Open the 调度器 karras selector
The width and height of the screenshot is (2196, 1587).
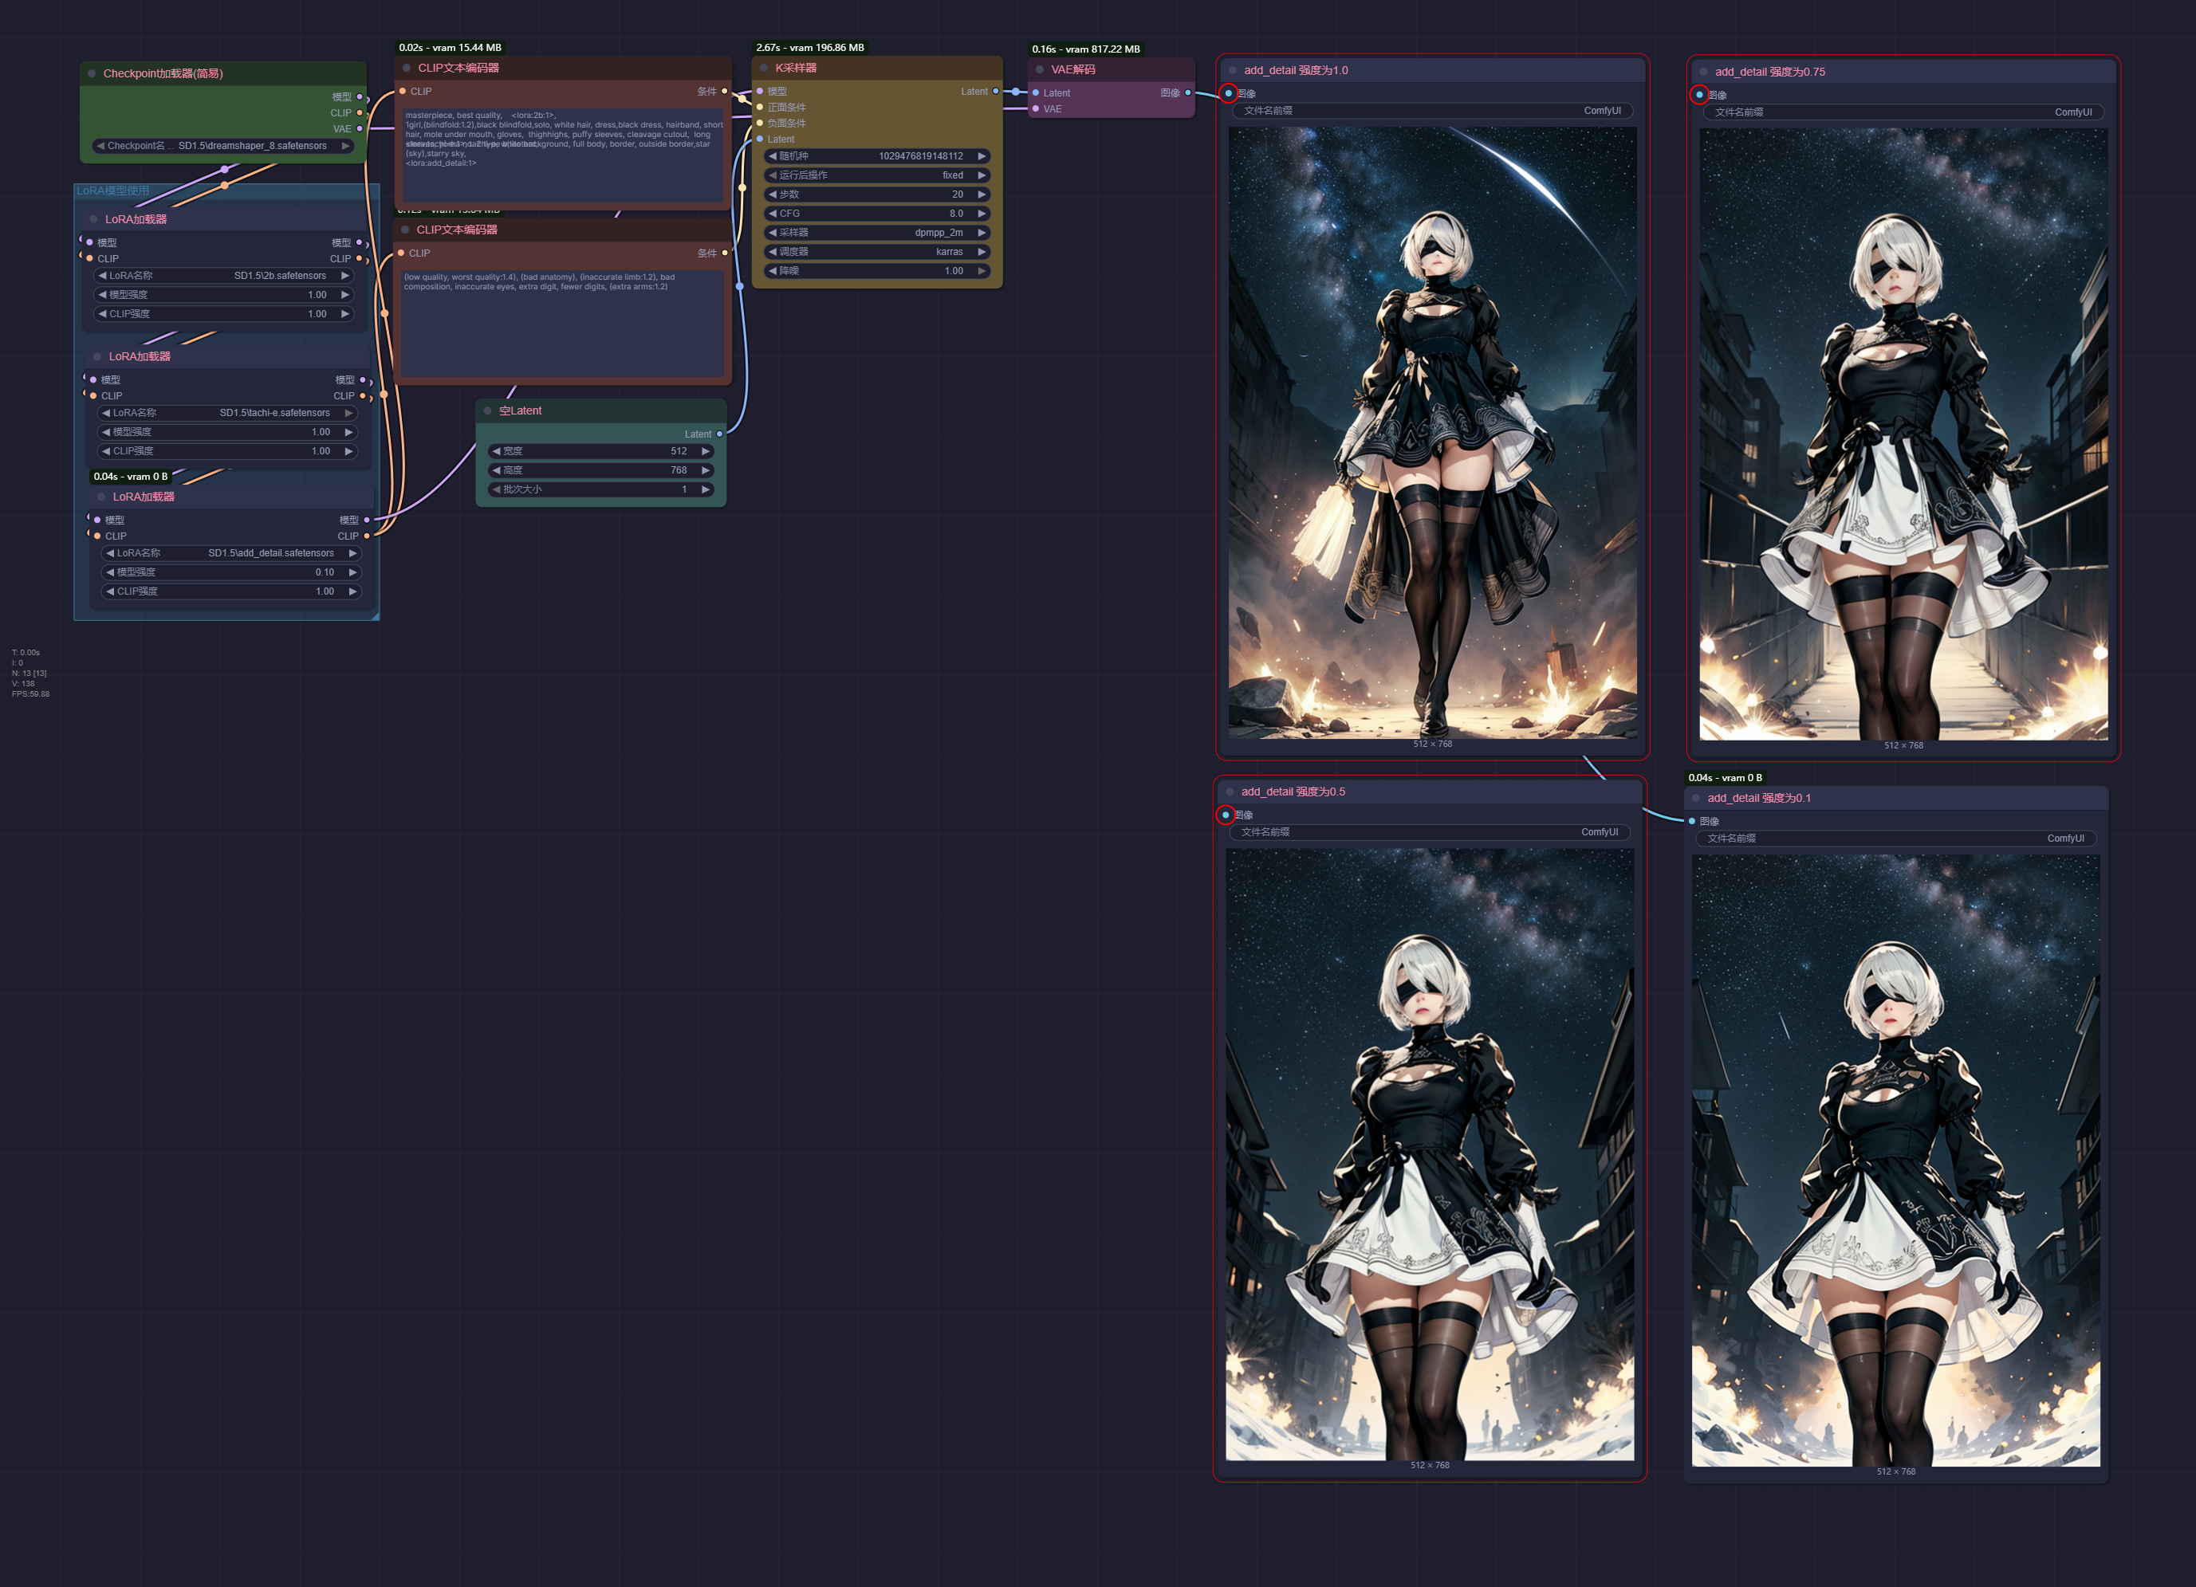point(876,252)
